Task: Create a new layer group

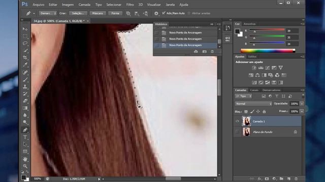Action: [x=281, y=178]
